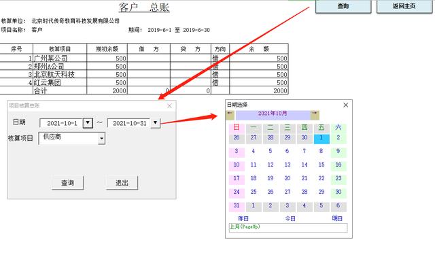The height and width of the screenshot is (255, 435).
Task: Click the 序号 column header
Action: click(16, 49)
